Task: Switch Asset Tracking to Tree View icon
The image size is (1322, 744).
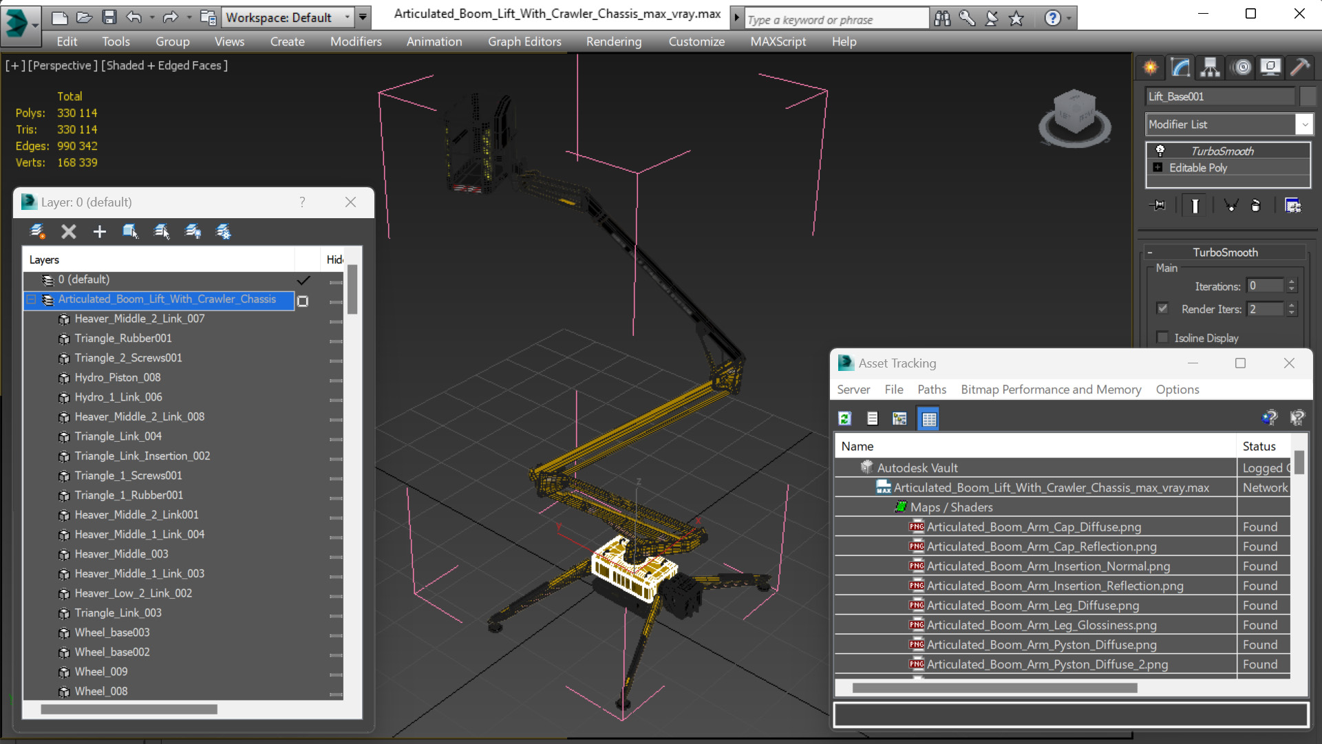Action: click(899, 418)
